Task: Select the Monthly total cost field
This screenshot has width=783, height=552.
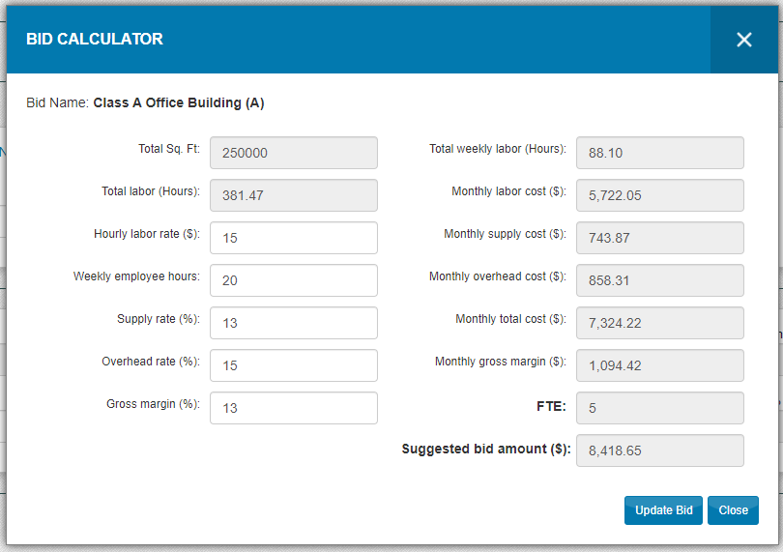Action: 659,323
